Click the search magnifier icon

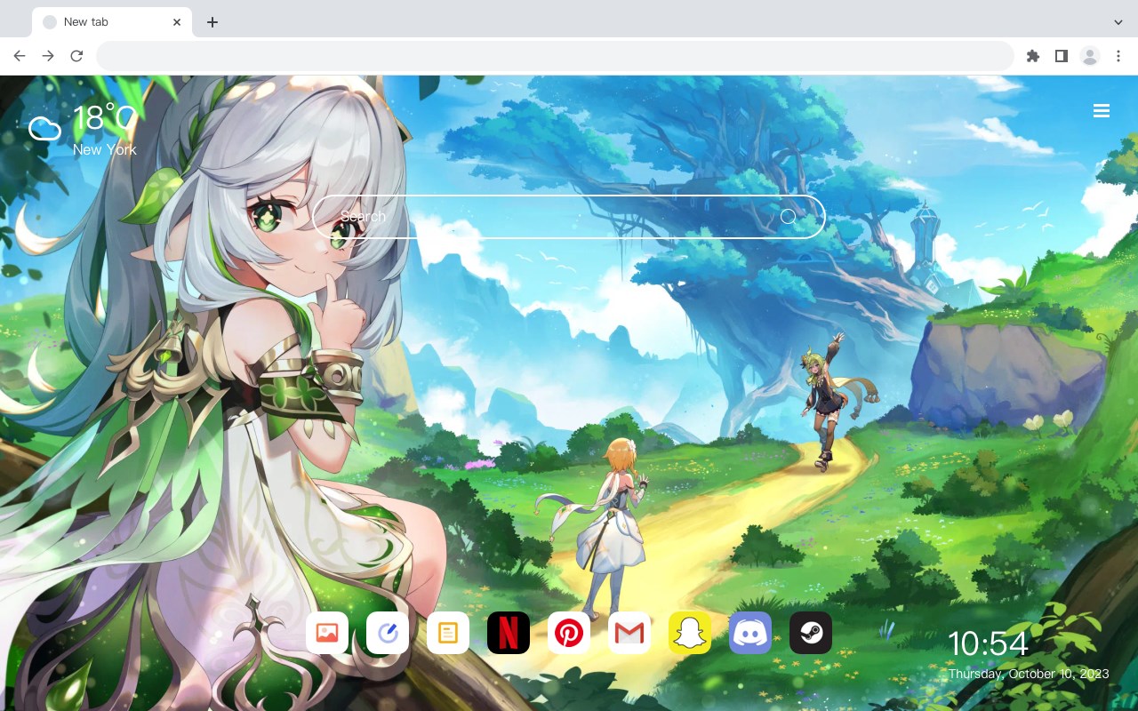788,216
